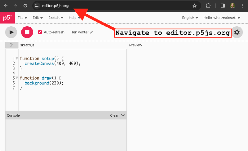Open the File menu
Viewport: 248px width, 151px height.
(x=22, y=18)
